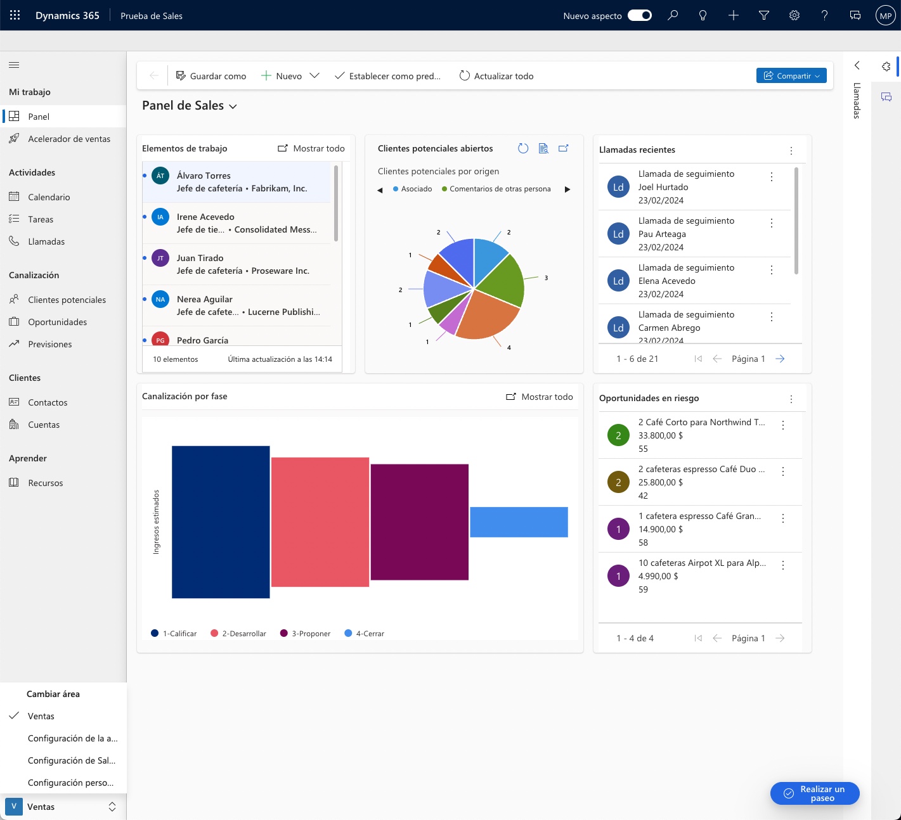Image resolution: width=901 pixels, height=820 pixels.
Task: Click the plus quick create icon
Action: [733, 15]
